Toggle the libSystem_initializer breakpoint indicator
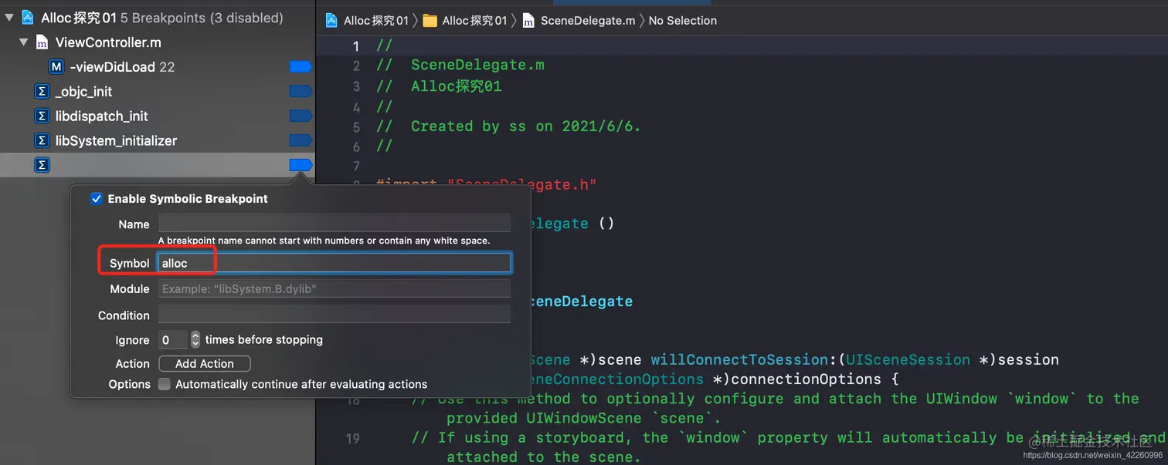The height and width of the screenshot is (465, 1168). click(x=300, y=141)
